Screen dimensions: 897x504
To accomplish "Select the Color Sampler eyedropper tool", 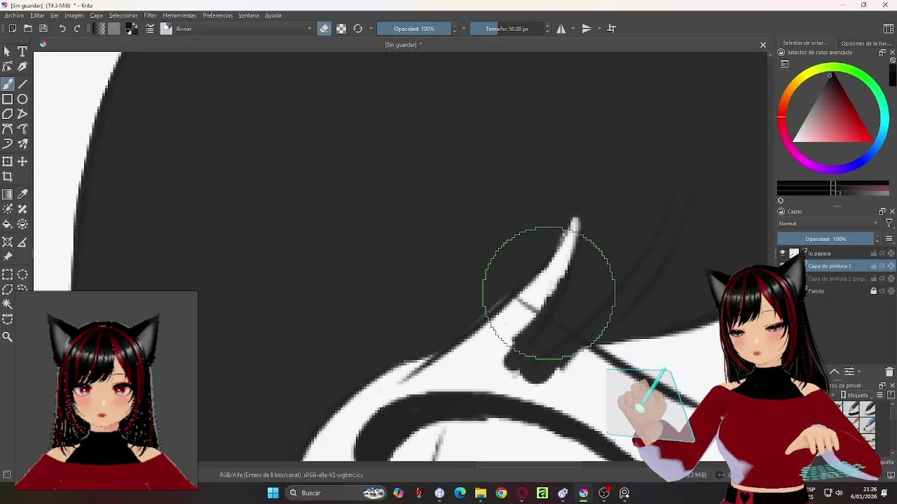I will [x=22, y=195].
